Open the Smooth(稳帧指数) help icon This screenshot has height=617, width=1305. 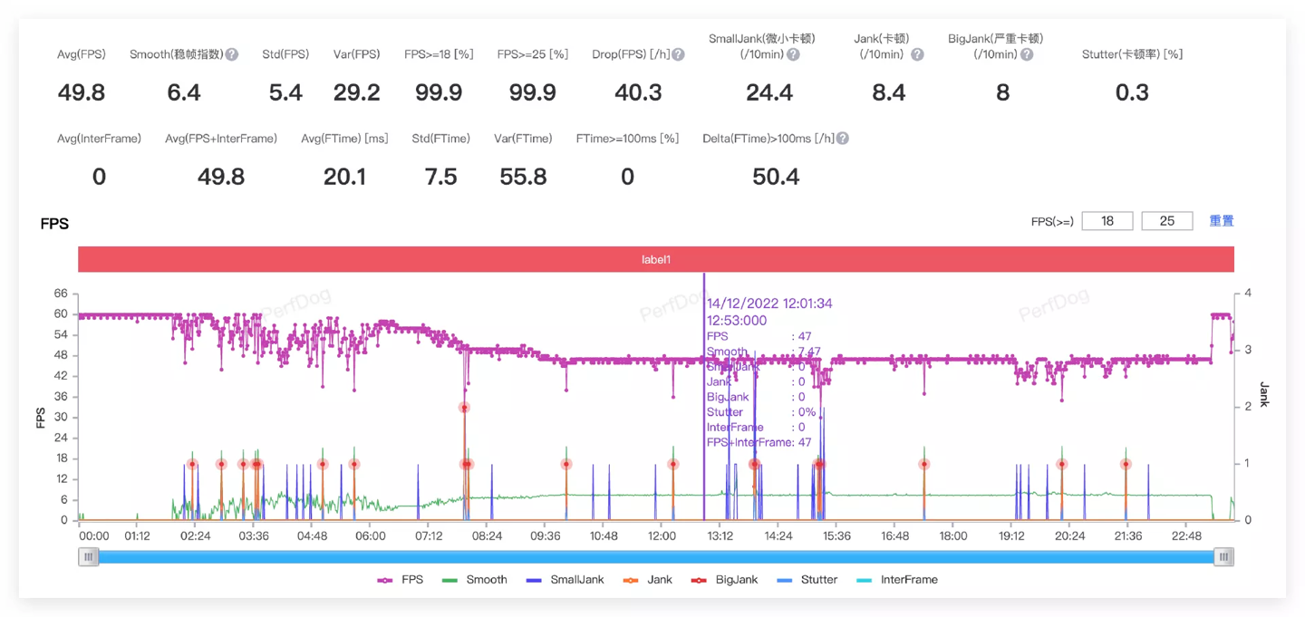[232, 54]
